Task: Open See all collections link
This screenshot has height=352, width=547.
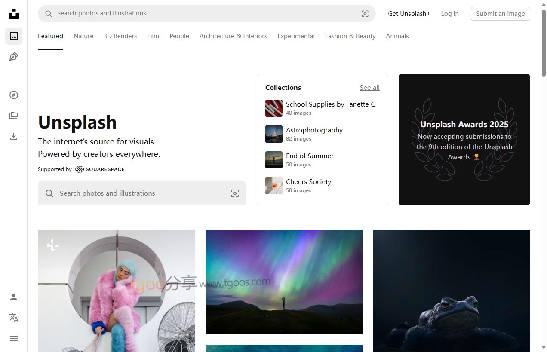Action: click(x=369, y=88)
